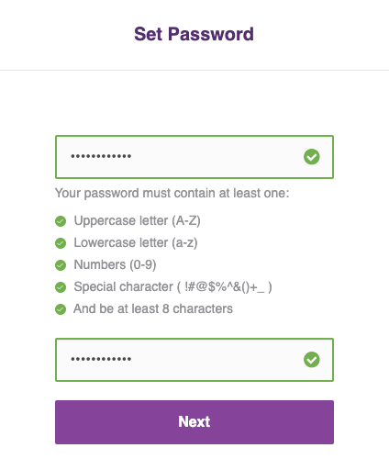Screen dimensions: 389x470
Task: Click the checkmark beside Uppercase letter requirement
Action: 61,221
